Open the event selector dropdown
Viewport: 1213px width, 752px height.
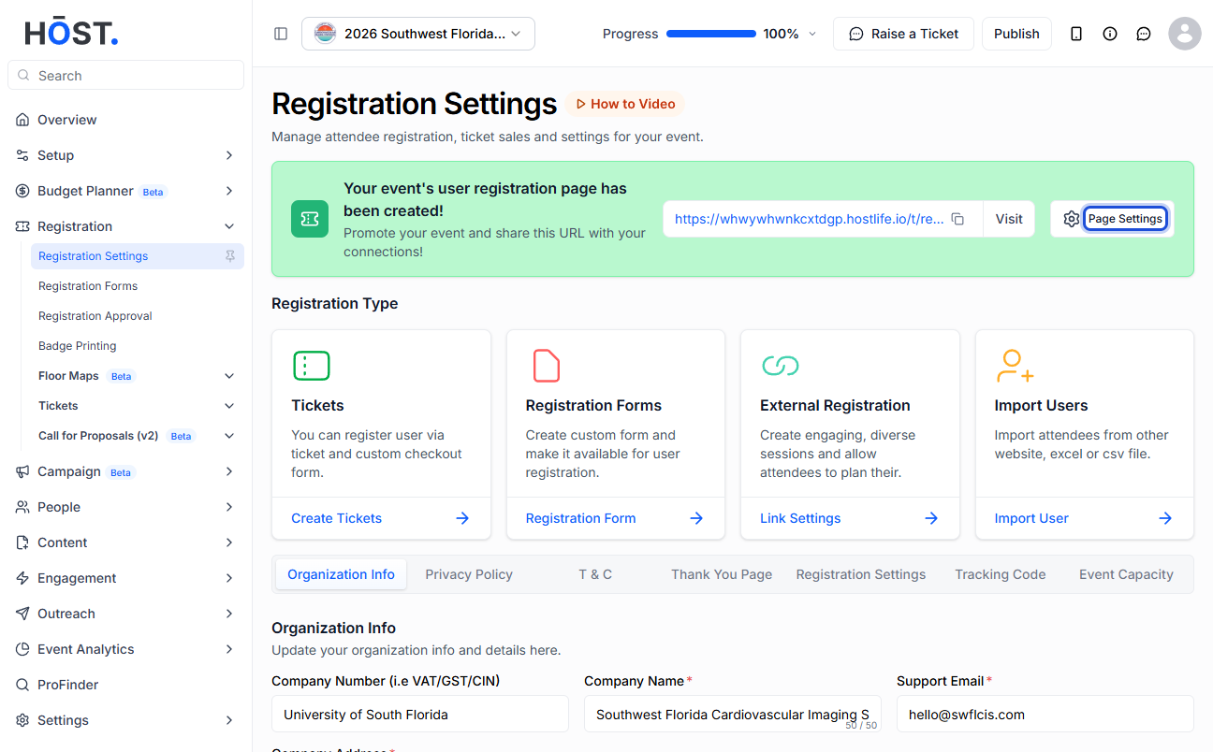418,34
